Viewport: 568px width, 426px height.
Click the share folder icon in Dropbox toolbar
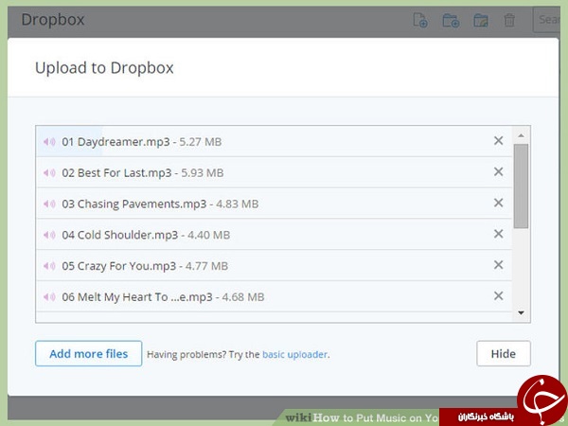481,20
